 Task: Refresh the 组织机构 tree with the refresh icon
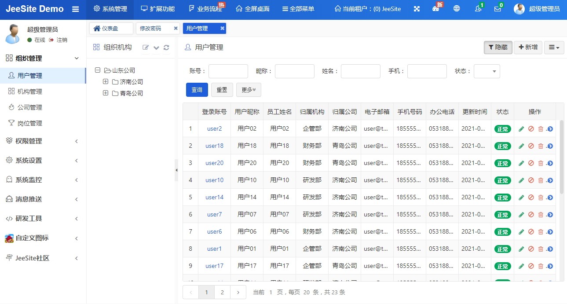(166, 48)
